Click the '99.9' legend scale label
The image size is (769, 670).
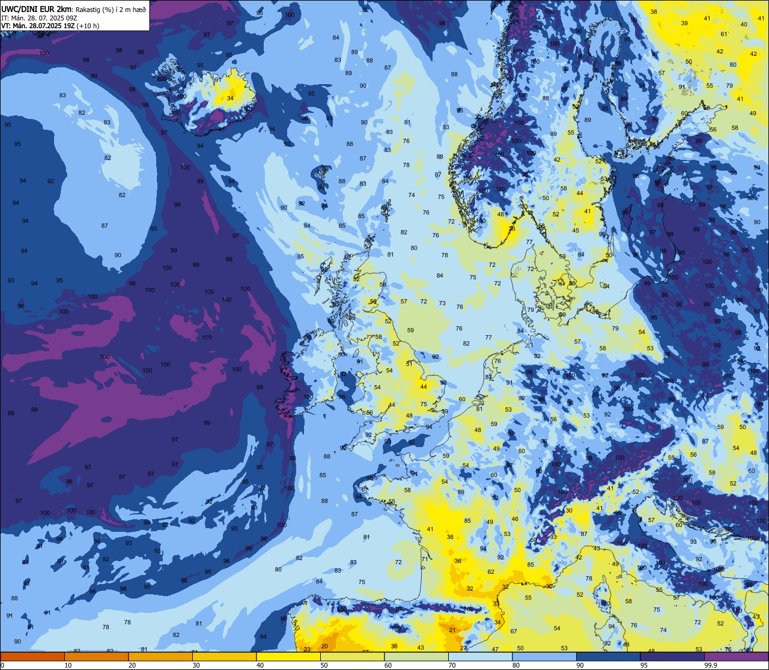(711, 665)
